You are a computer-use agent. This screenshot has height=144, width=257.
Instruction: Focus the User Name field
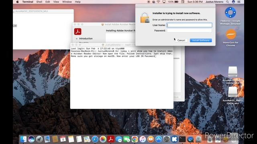189,25
